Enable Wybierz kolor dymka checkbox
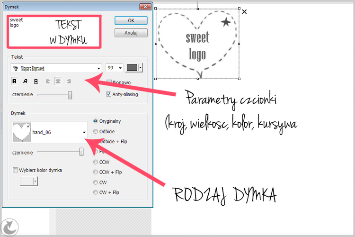This screenshot has height=237, width=355. click(16, 170)
